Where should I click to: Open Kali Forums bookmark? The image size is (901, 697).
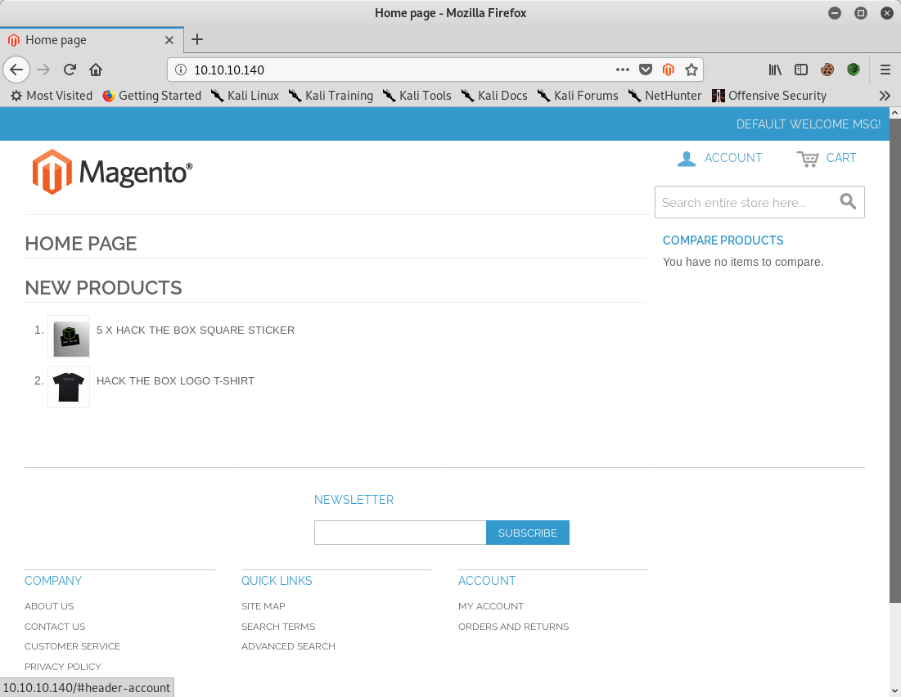tap(578, 96)
